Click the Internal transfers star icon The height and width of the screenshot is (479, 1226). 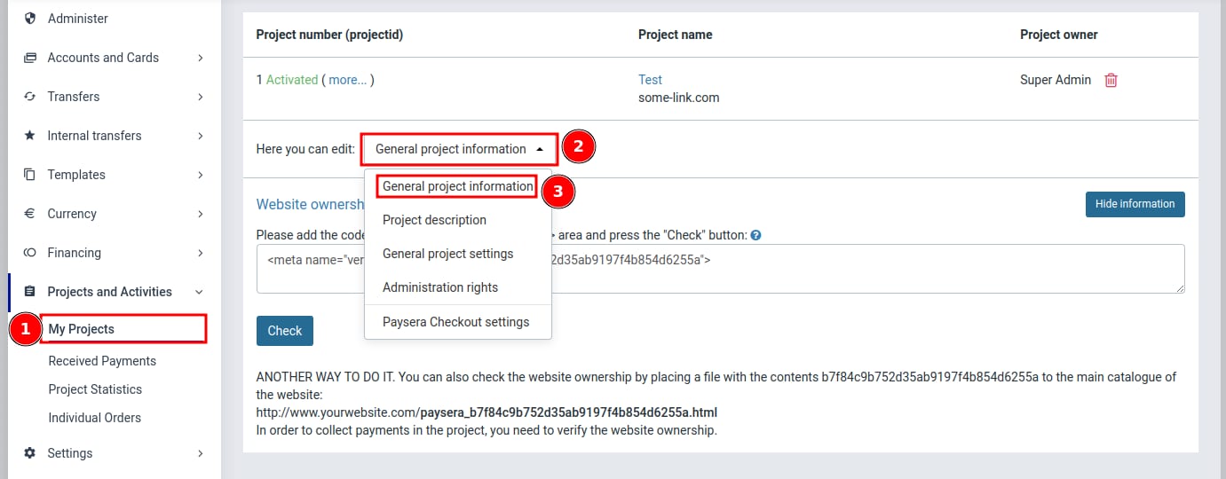tap(30, 136)
